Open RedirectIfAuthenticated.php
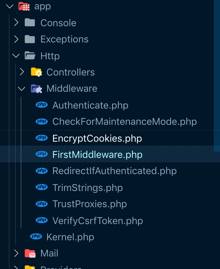The height and width of the screenshot is (269, 220). click(x=114, y=171)
